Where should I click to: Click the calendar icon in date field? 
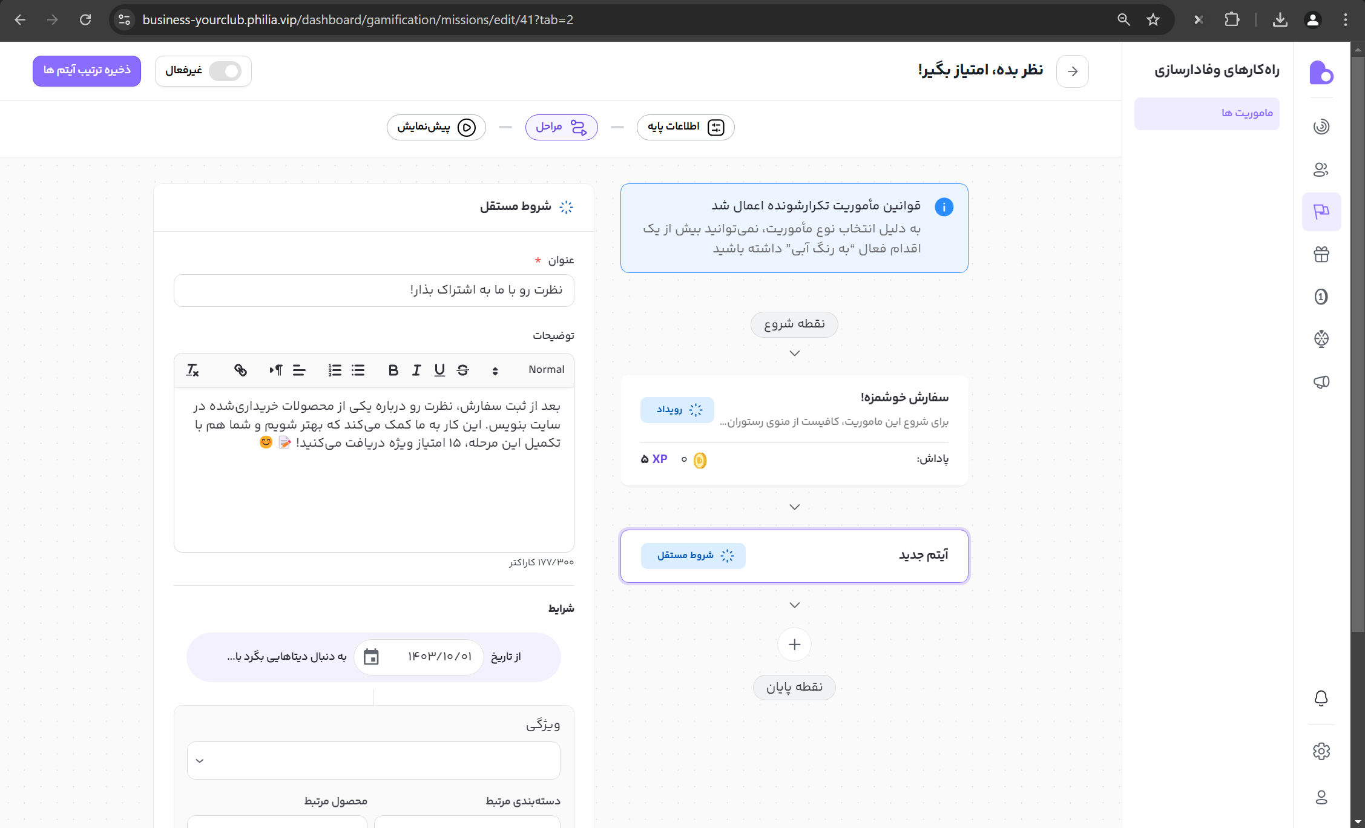(x=371, y=657)
